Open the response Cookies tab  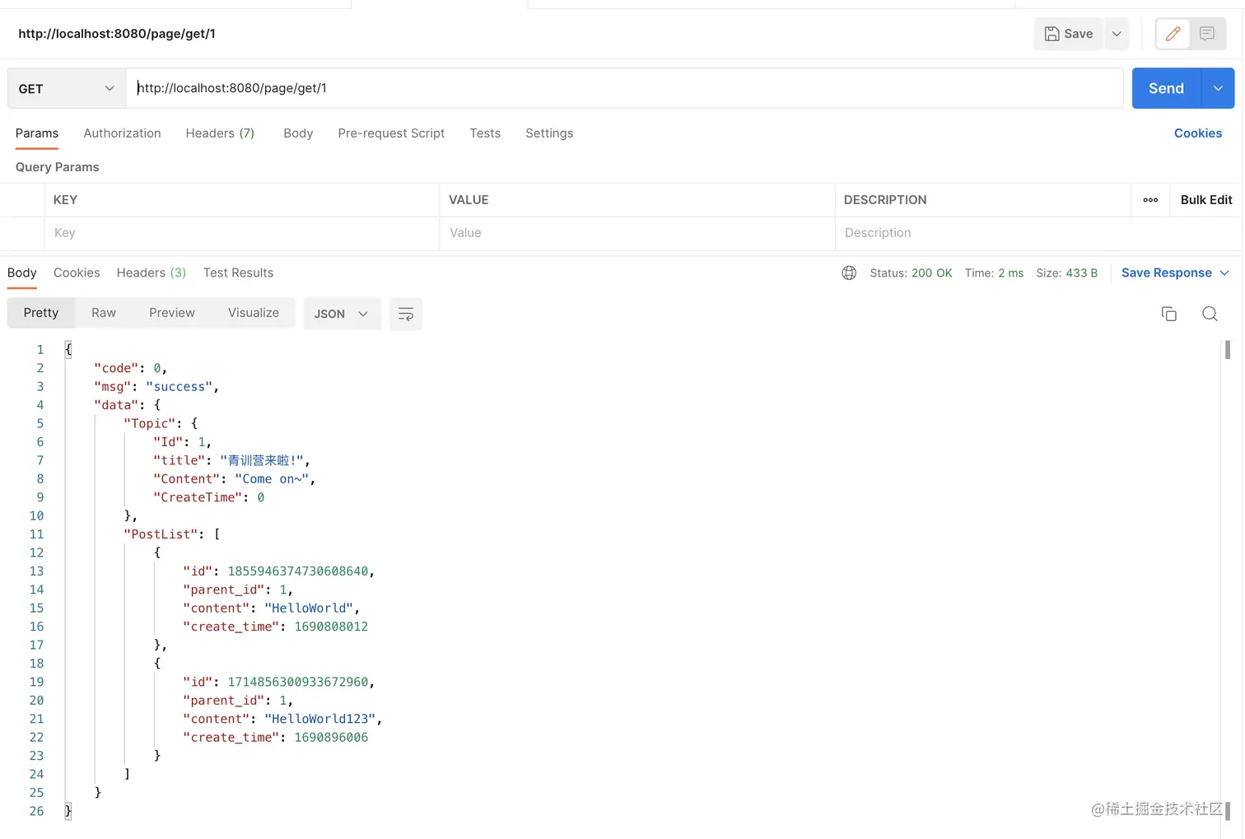click(x=77, y=273)
